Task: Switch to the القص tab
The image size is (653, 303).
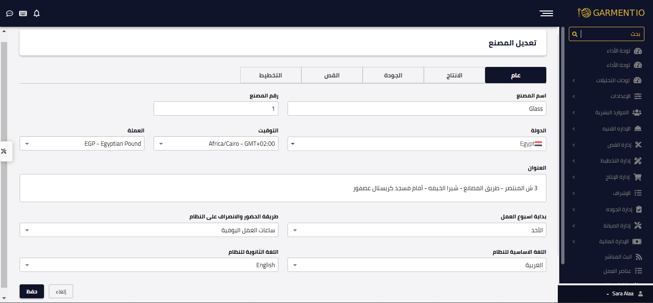Action: point(332,76)
